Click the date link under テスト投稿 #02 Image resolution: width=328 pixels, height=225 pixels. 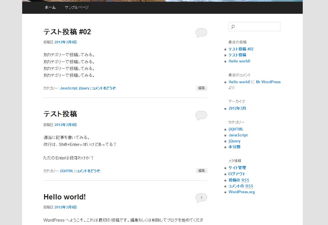[x=65, y=42]
